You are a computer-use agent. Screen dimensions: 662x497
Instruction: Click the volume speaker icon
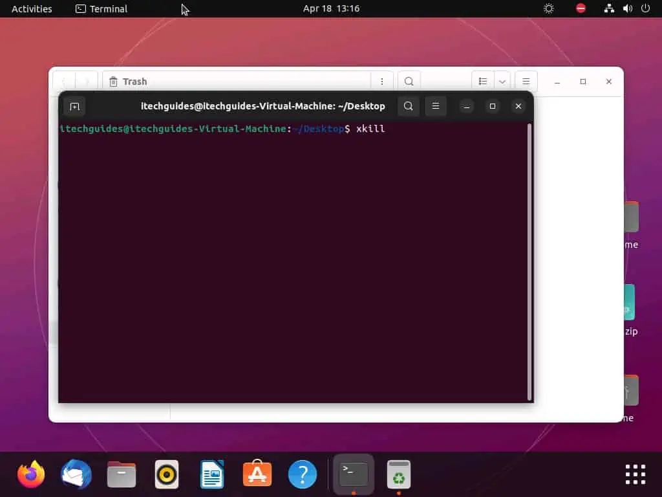point(627,8)
